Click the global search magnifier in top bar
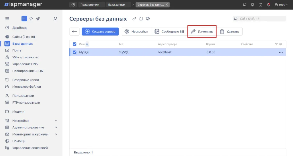 pyautogui.click(x=244, y=5)
